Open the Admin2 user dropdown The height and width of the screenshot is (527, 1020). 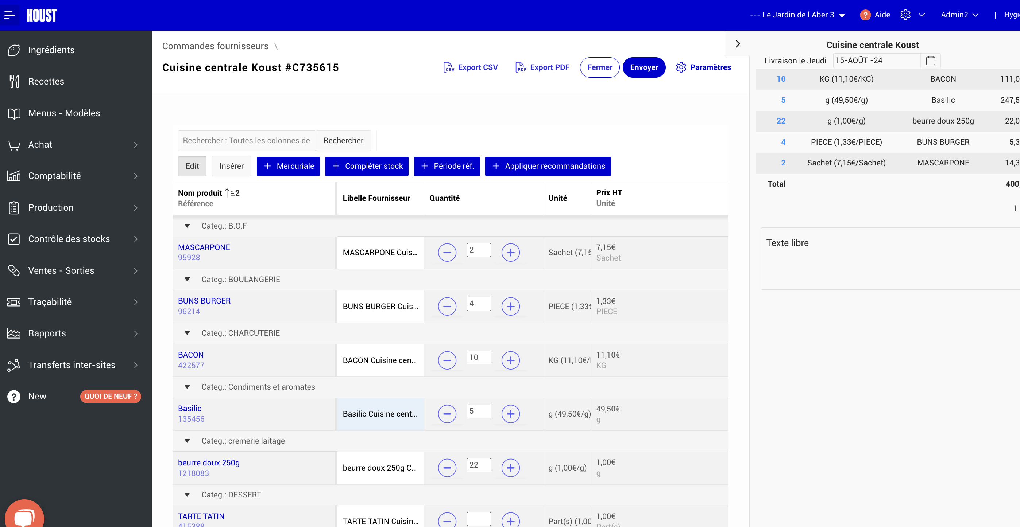coord(959,15)
